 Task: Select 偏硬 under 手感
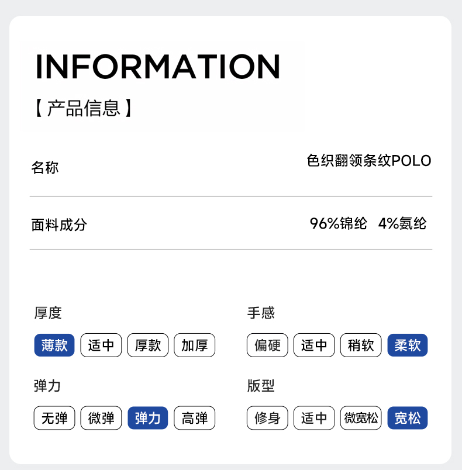[268, 345]
